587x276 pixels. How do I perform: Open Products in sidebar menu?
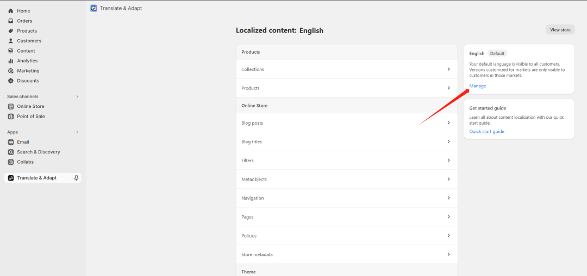(x=27, y=31)
